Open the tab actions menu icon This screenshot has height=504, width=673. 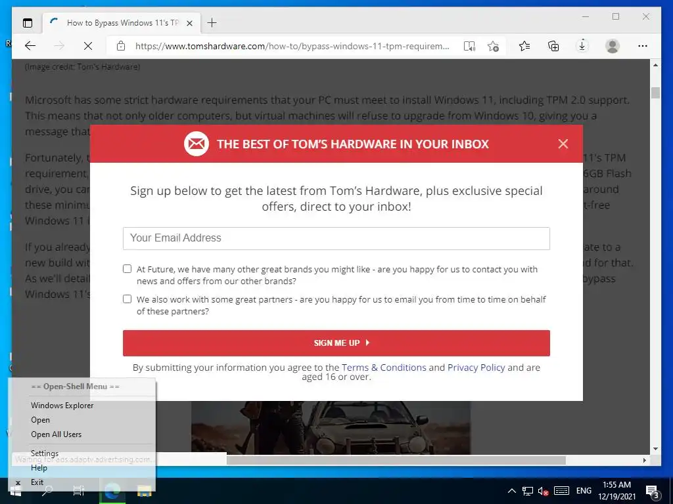[28, 23]
